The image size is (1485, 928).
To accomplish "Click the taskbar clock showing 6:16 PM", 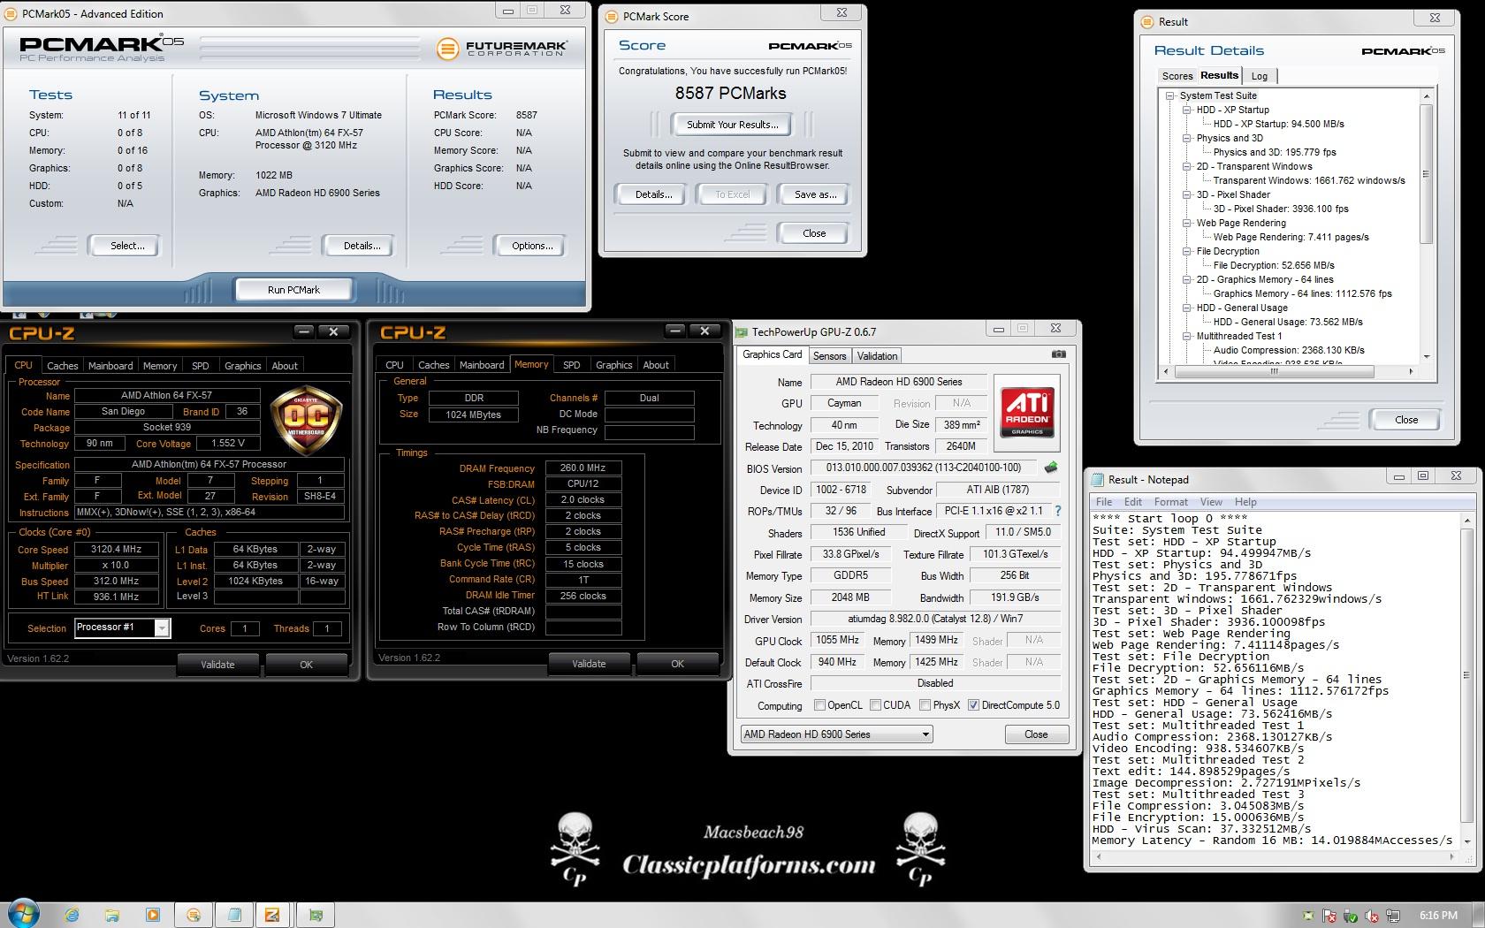I will click(x=1438, y=916).
